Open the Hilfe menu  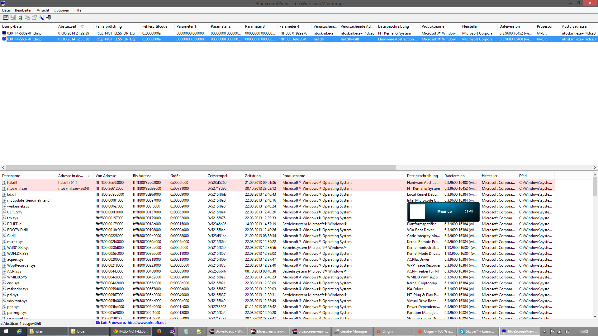pyautogui.click(x=77, y=10)
